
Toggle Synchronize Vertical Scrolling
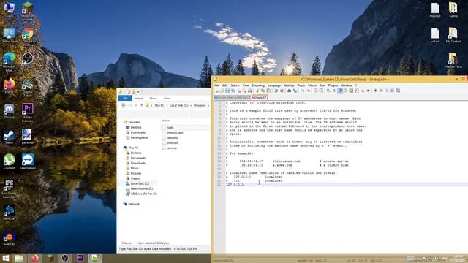(x=316, y=91)
